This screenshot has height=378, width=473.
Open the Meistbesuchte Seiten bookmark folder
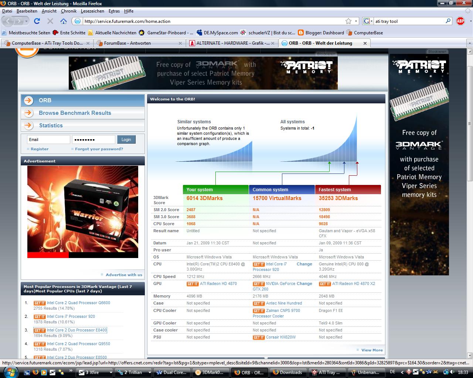coord(26,32)
